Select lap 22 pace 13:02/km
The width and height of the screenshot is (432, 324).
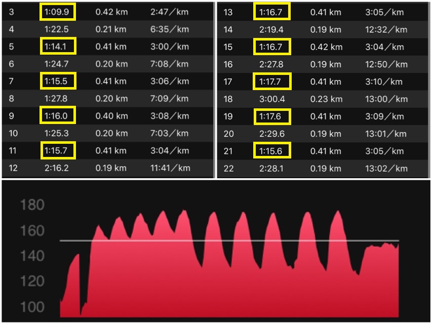[x=386, y=169]
